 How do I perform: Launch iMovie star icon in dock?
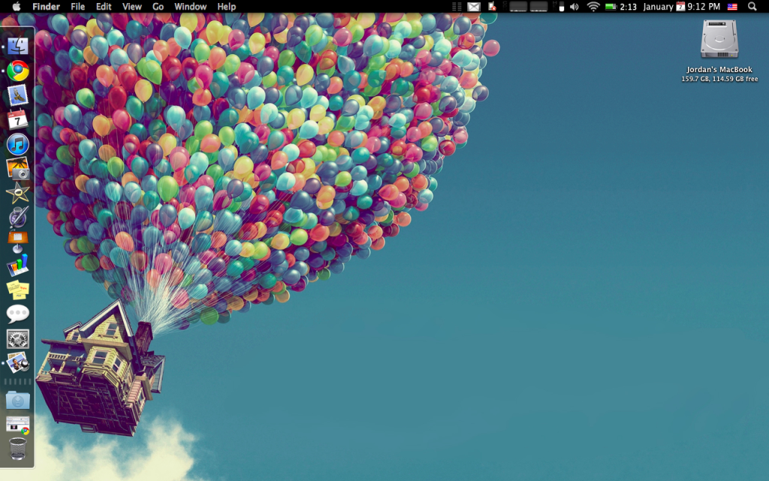tap(18, 193)
